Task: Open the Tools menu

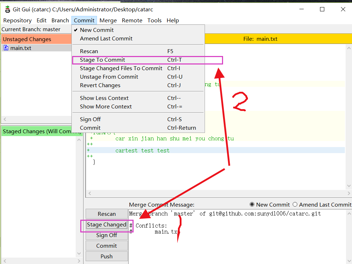Action: coord(155,20)
